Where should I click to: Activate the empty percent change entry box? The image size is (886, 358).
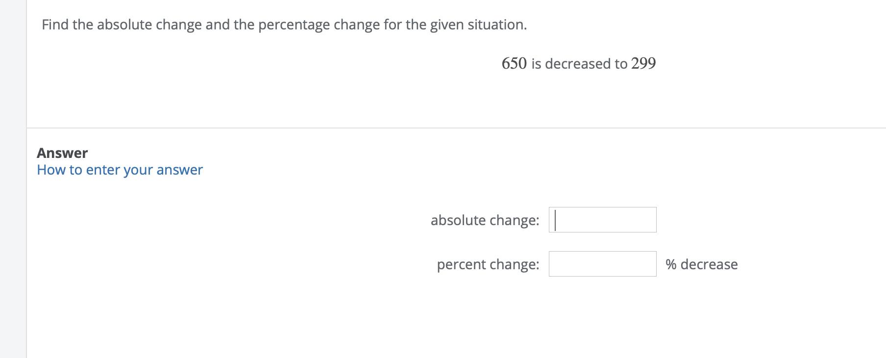point(602,264)
